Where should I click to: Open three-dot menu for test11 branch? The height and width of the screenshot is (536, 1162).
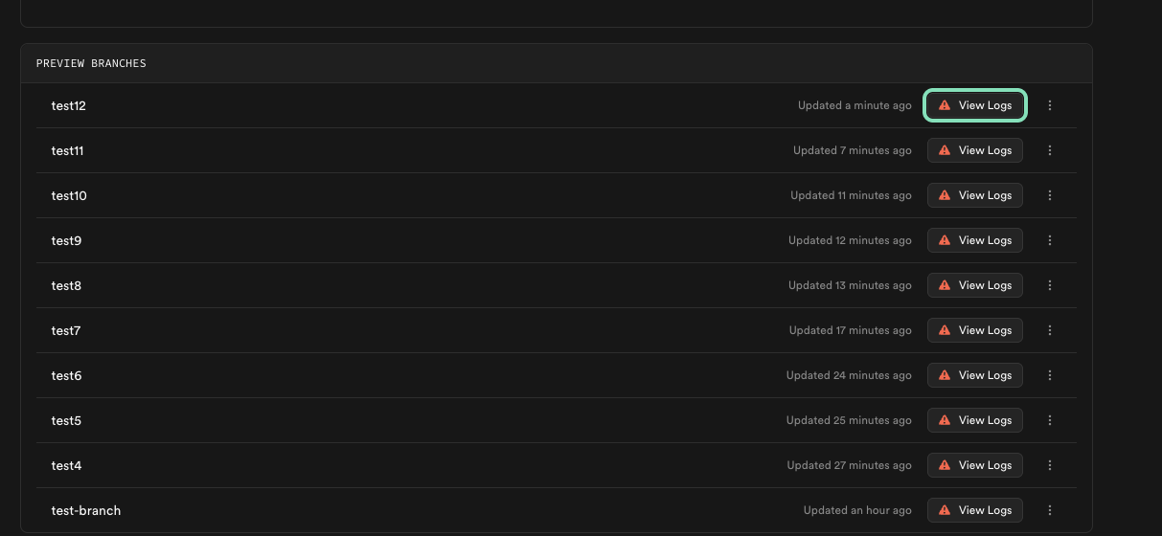pos(1050,150)
